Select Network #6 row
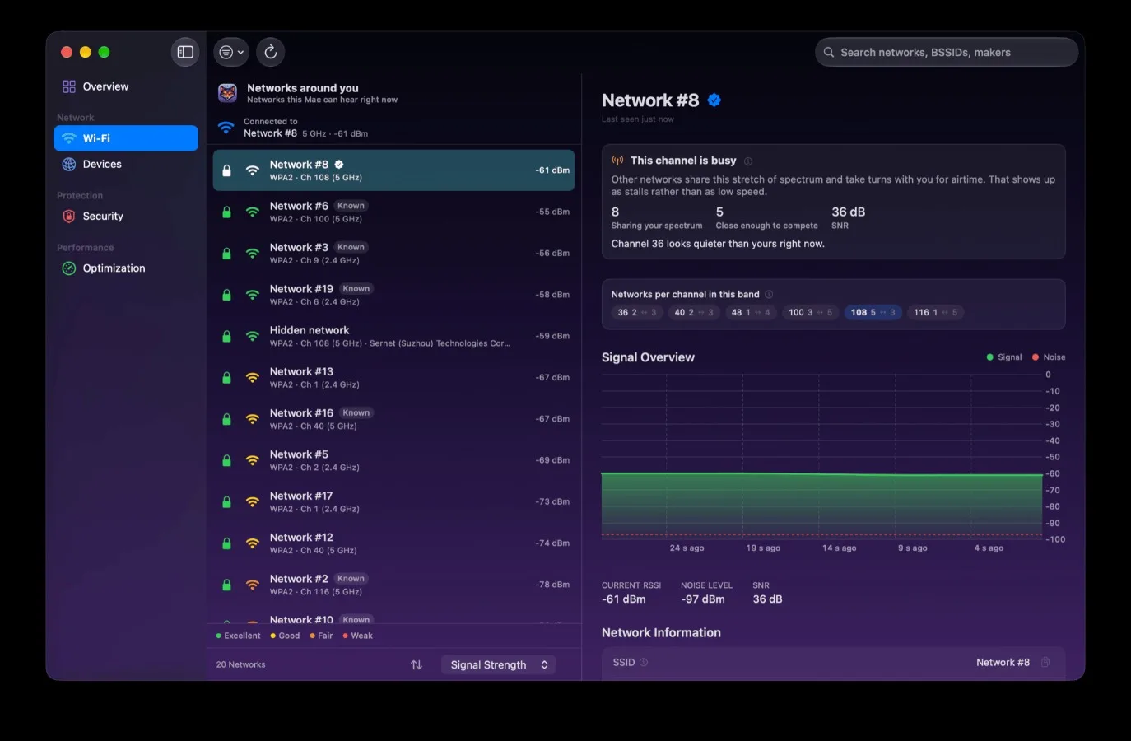1131x741 pixels. click(x=393, y=212)
